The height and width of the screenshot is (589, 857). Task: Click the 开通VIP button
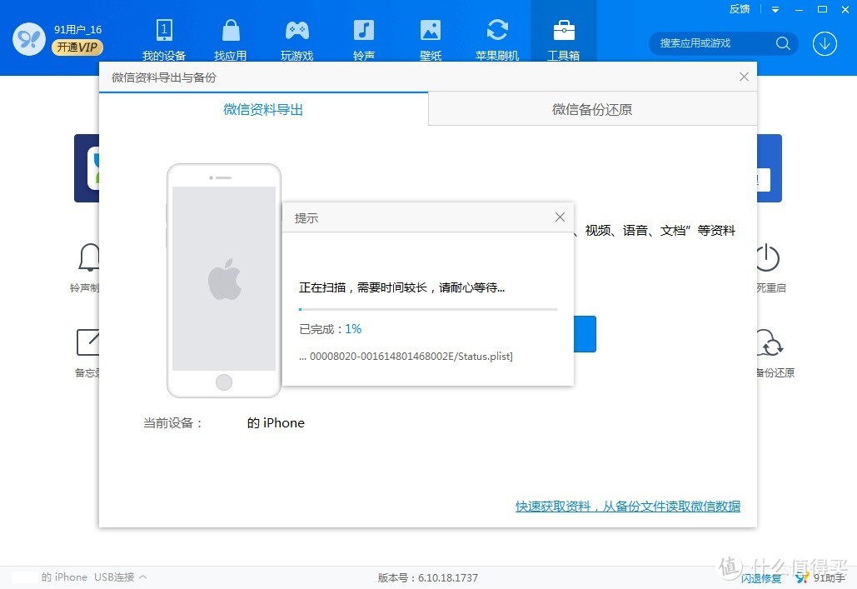click(77, 47)
